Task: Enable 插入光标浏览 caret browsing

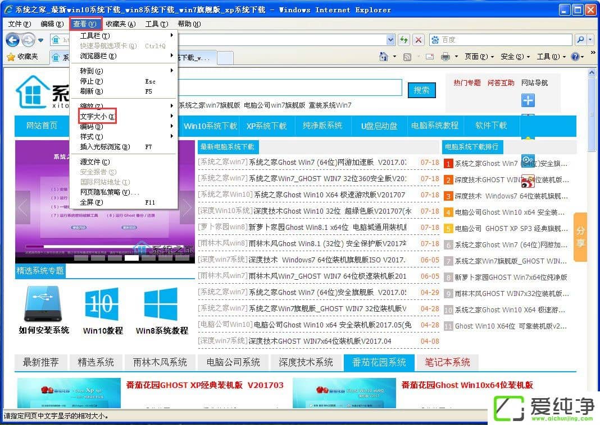Action: pyautogui.click(x=104, y=147)
